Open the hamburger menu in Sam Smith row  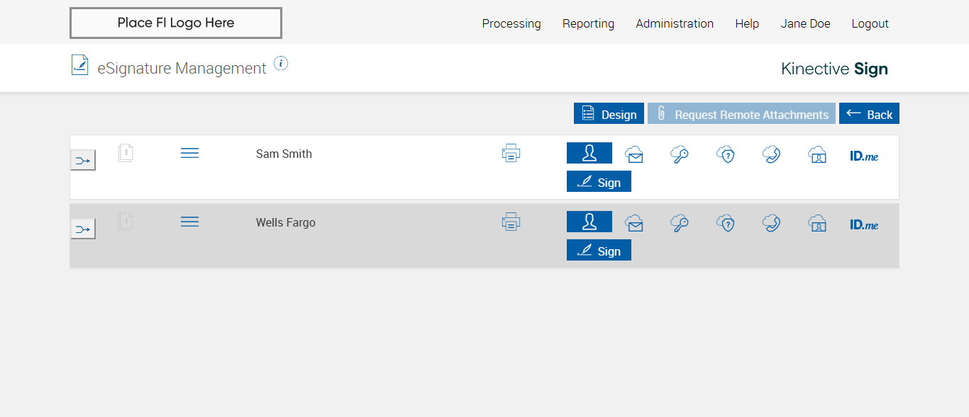[x=189, y=153]
